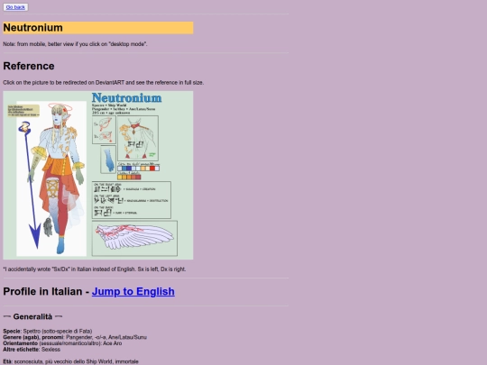Click the Go back button
Image resolution: width=487 pixels, height=365 pixels.
tap(15, 7)
